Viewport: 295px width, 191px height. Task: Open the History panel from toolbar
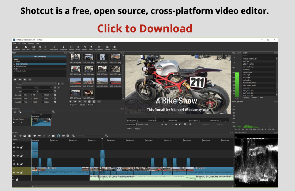point(85,48)
